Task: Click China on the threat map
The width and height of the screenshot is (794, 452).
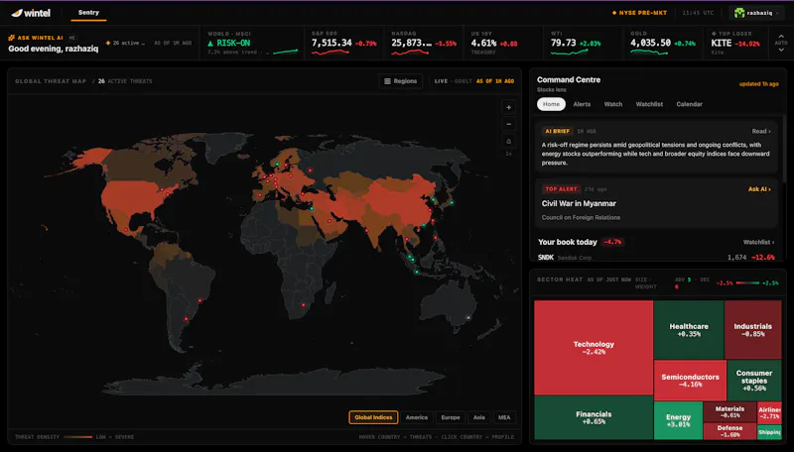Action: point(400,199)
